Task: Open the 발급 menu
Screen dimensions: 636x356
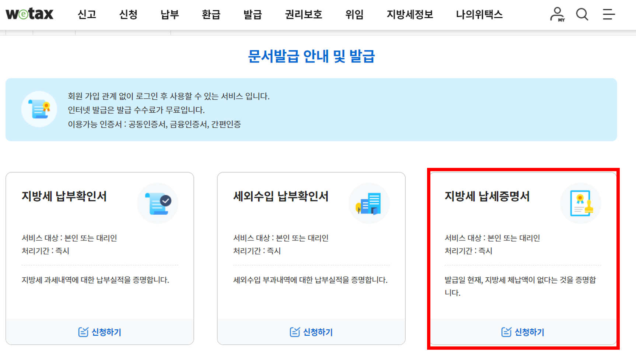Action: pos(252,14)
